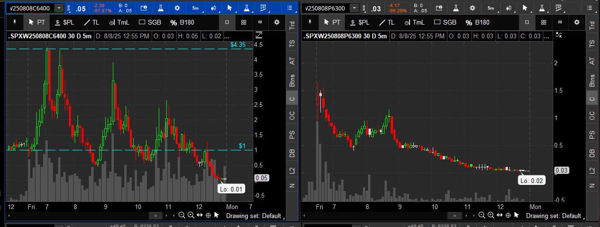Open Studies flask in left chart toolbar
Image resolution: width=600 pixels, height=227 pixels.
coord(161,8)
